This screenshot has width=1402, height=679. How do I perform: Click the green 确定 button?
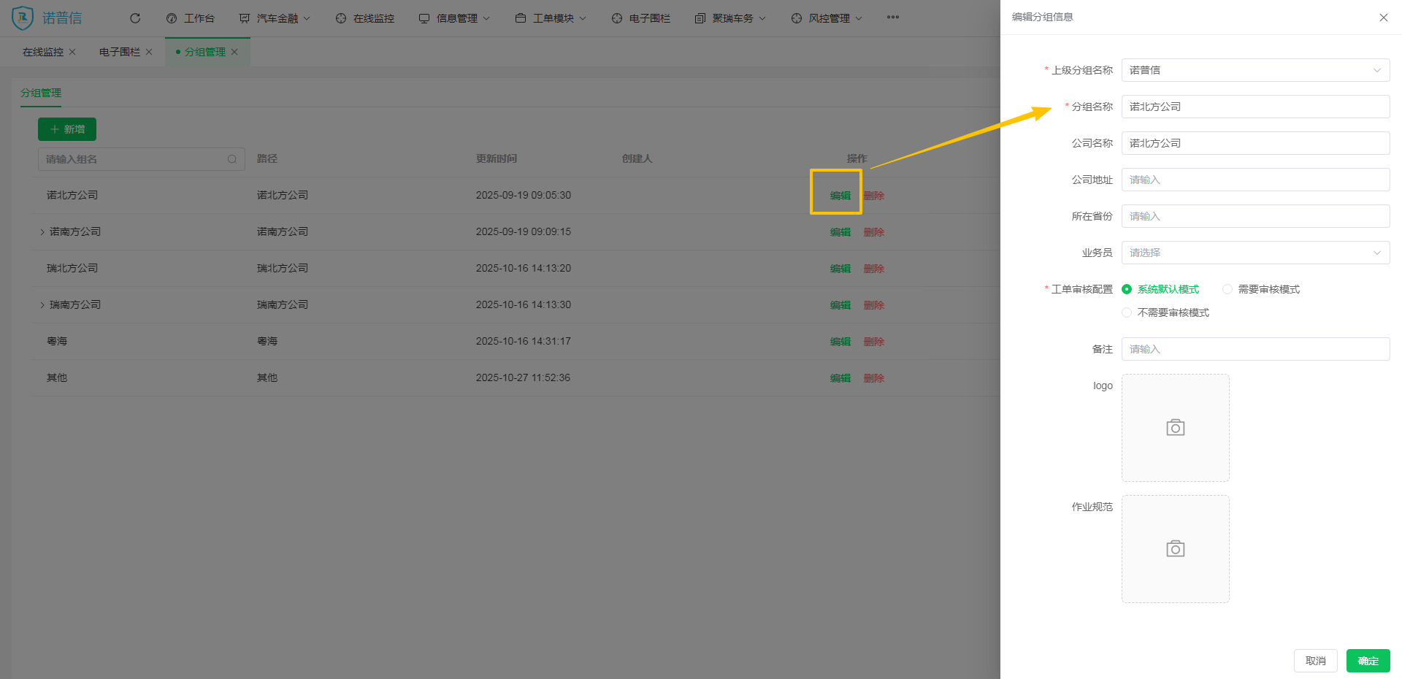[x=1368, y=661]
